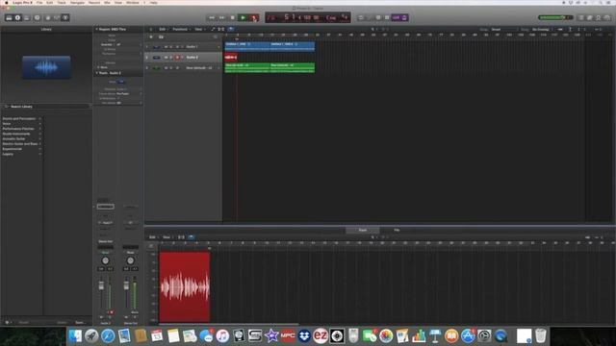Adjust the Audio 2 channel volume fader
This screenshot has height=346, width=616.
click(x=101, y=285)
